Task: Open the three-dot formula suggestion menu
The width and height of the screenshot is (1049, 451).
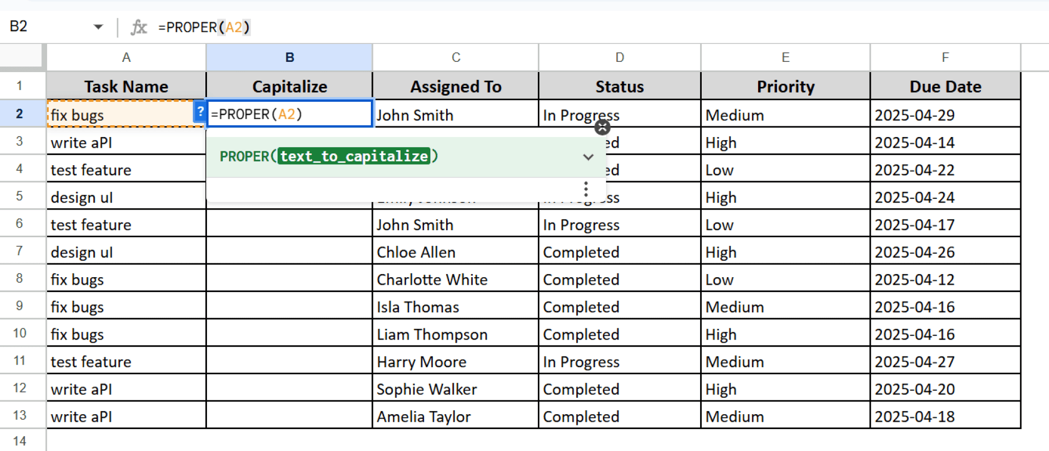Action: (586, 189)
